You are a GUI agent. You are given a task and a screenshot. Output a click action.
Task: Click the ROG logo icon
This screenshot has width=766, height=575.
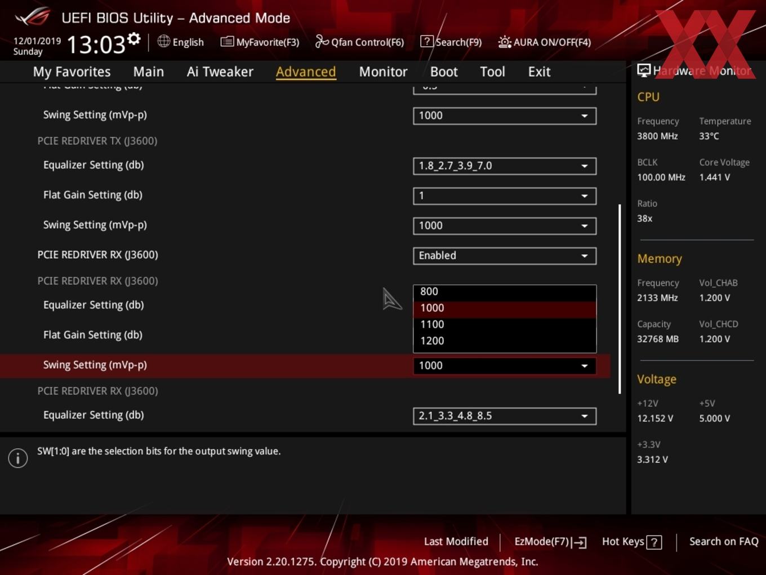coord(33,17)
